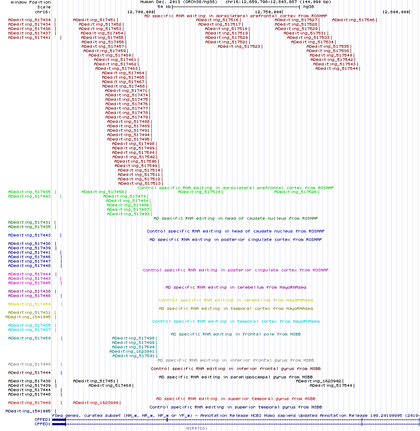Image resolution: width=420 pixels, height=431 pixels.
Task: Select the ADediting_517523 editing site
Action: (239, 46)
